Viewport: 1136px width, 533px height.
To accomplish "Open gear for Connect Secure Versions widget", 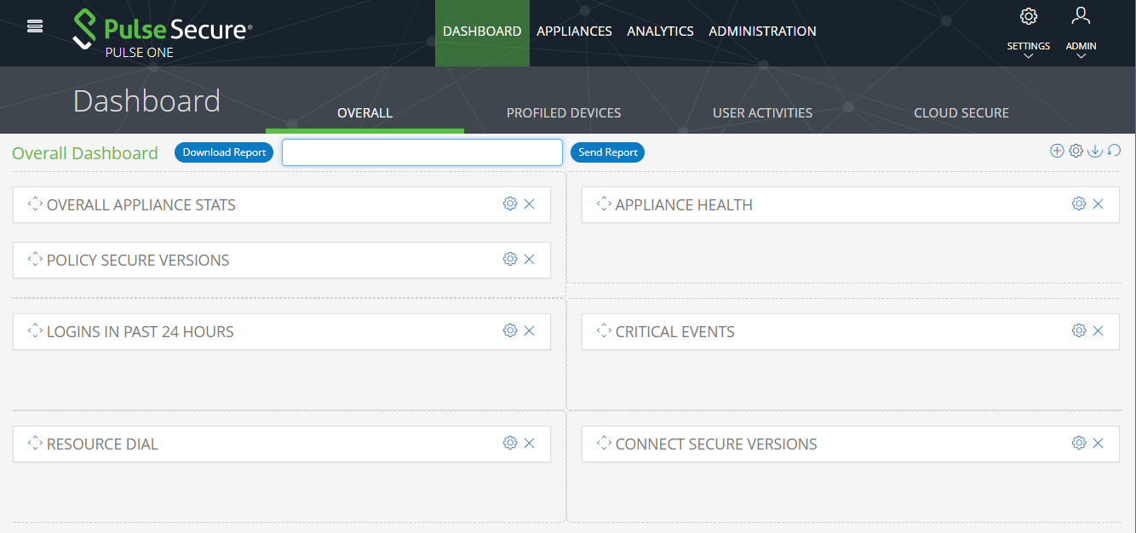I will click(1079, 443).
